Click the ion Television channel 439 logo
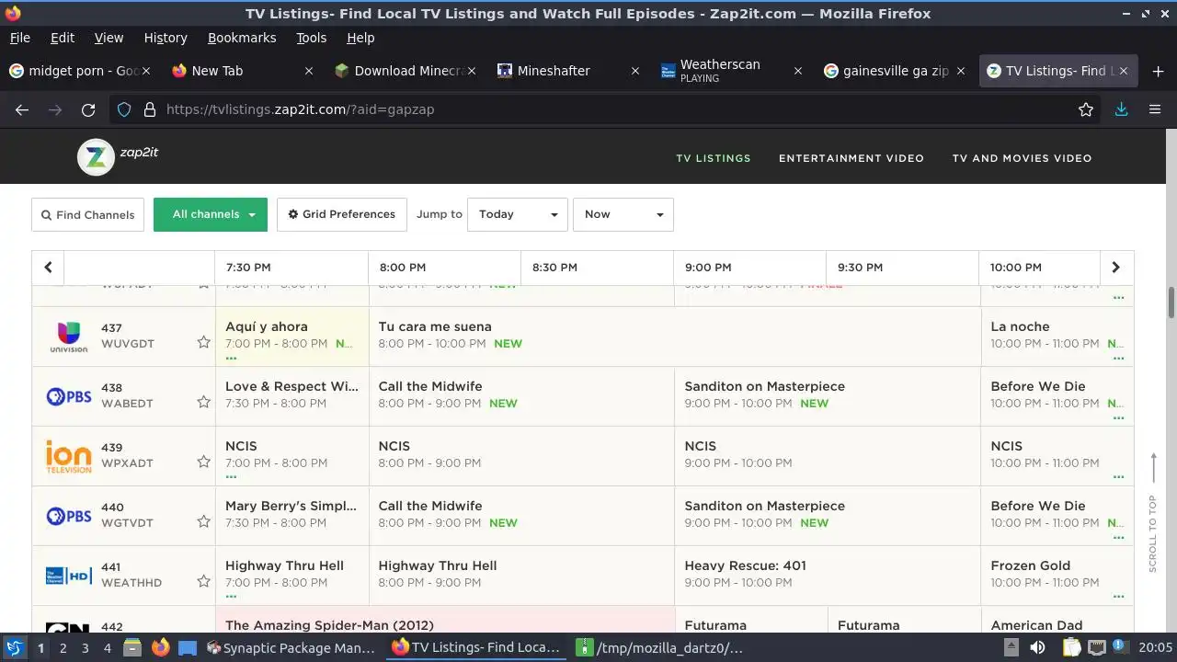Image resolution: width=1177 pixels, height=662 pixels. point(69,456)
